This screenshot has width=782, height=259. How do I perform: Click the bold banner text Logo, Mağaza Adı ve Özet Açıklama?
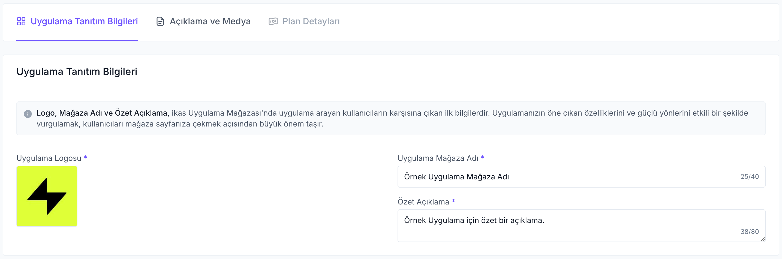click(103, 112)
